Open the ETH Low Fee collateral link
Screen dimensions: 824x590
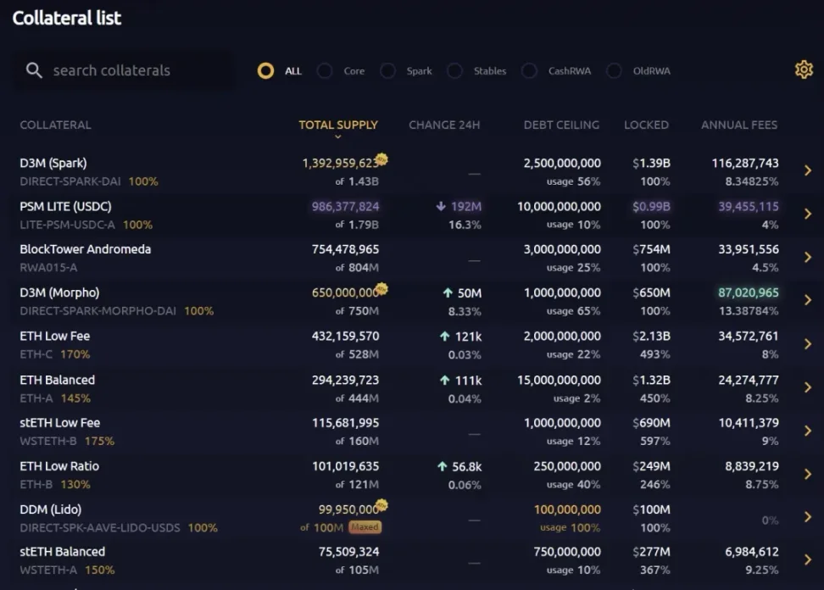pos(55,336)
